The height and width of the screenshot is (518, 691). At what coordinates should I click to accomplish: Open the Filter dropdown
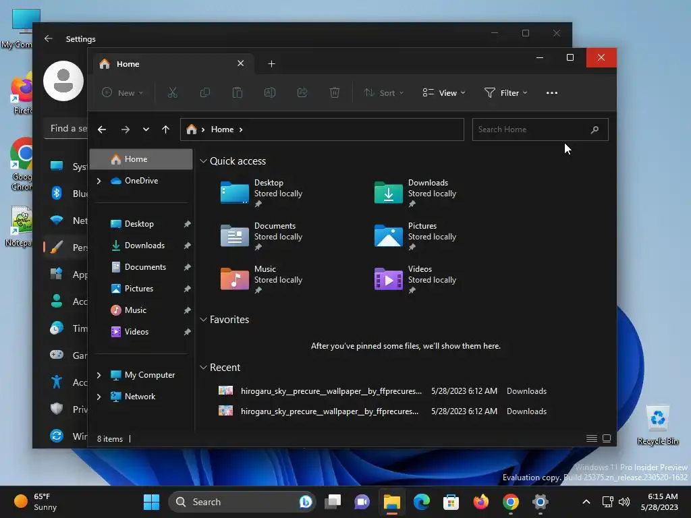[x=505, y=92]
